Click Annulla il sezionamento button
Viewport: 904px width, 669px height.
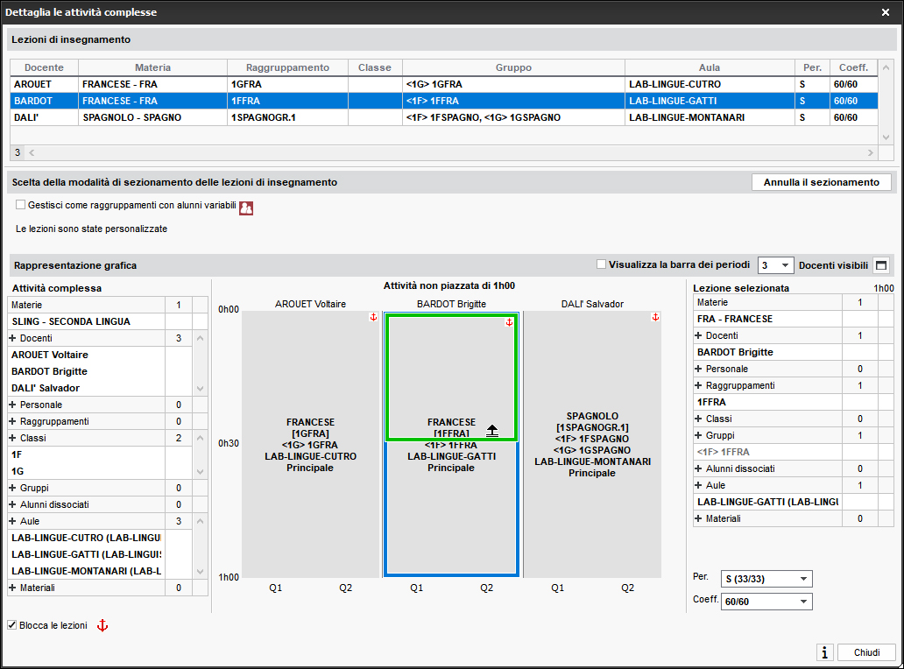point(822,182)
